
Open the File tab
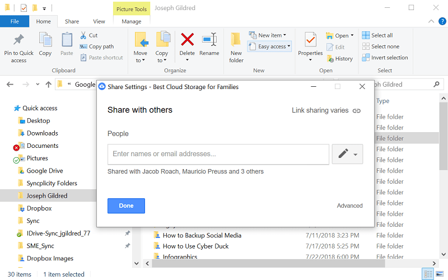click(15, 21)
